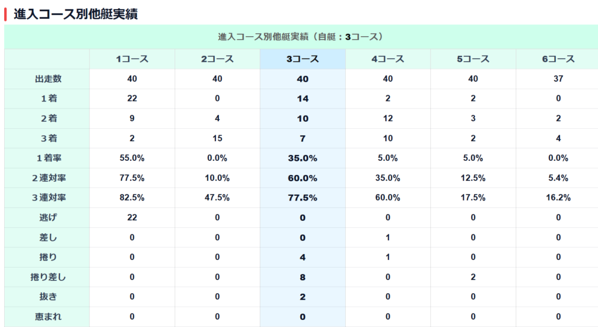598x327 pixels.
Task: Click the 1着率 row label
Action: [x=47, y=158]
